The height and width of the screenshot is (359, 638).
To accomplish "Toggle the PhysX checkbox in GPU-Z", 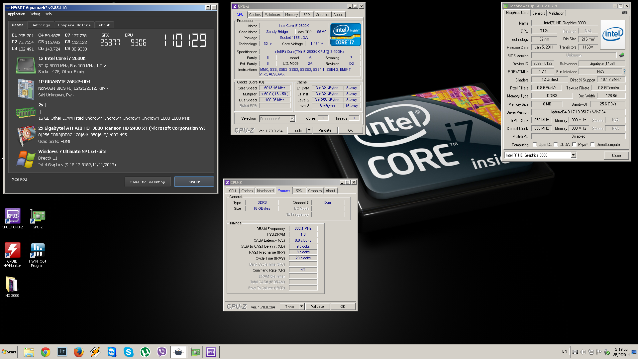I will (574, 145).
